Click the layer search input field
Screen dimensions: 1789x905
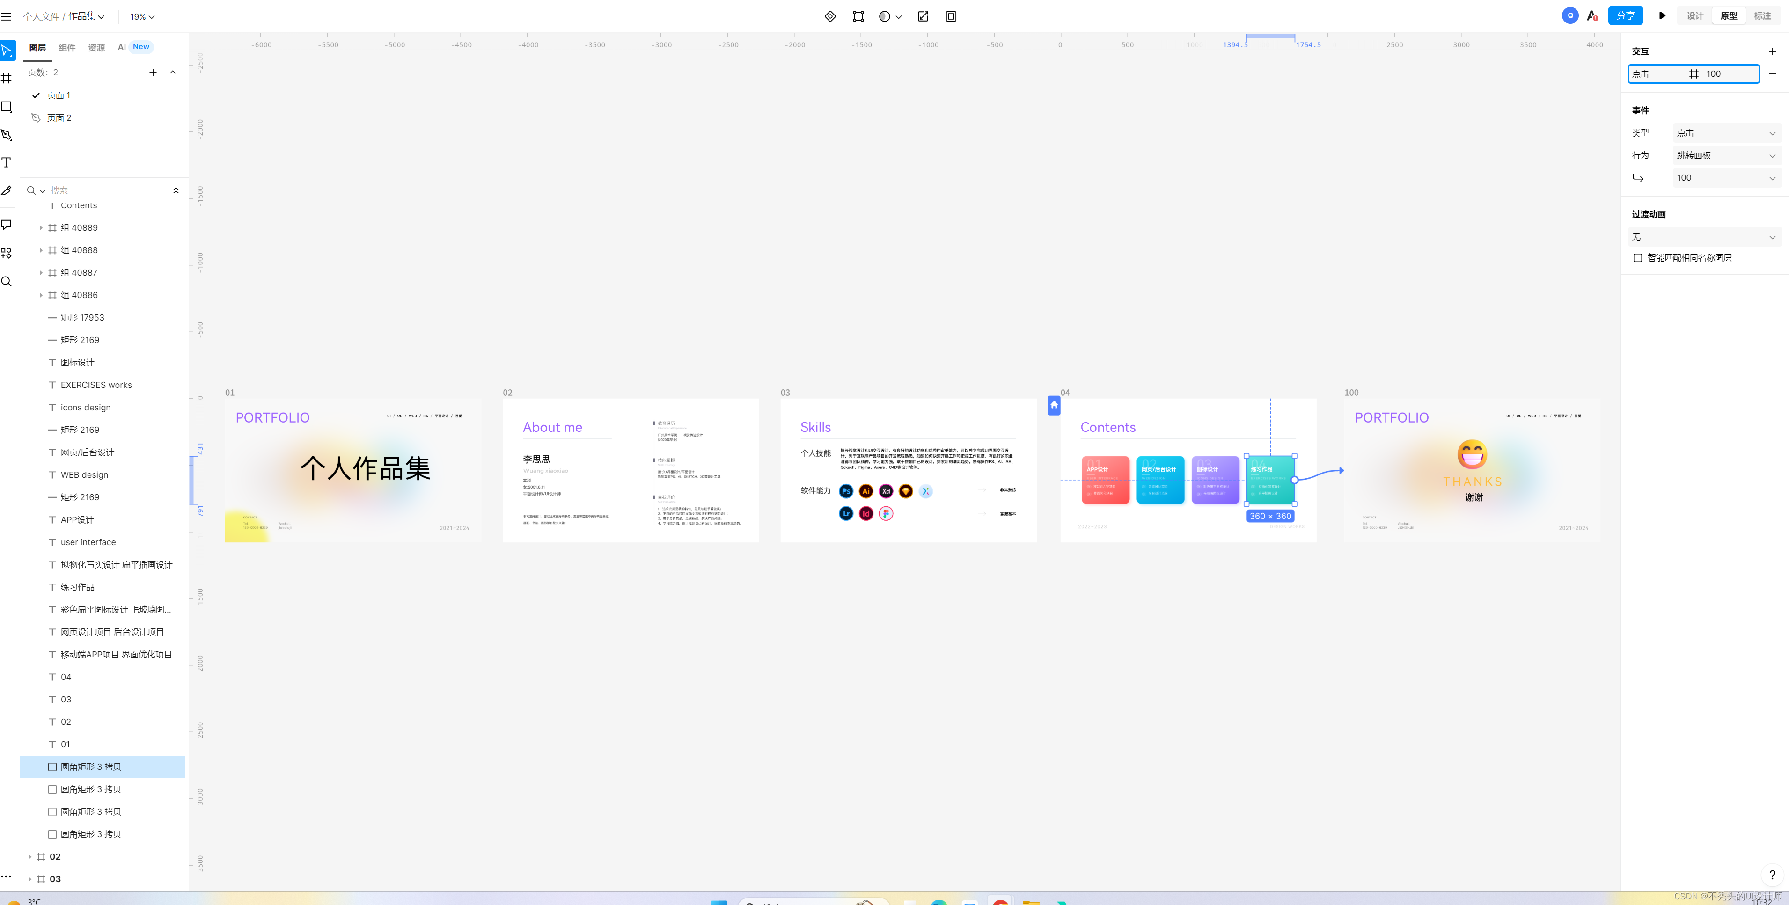pyautogui.click(x=104, y=190)
